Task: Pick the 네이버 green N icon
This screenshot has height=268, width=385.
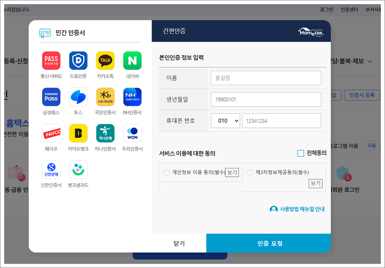Action: (132, 60)
